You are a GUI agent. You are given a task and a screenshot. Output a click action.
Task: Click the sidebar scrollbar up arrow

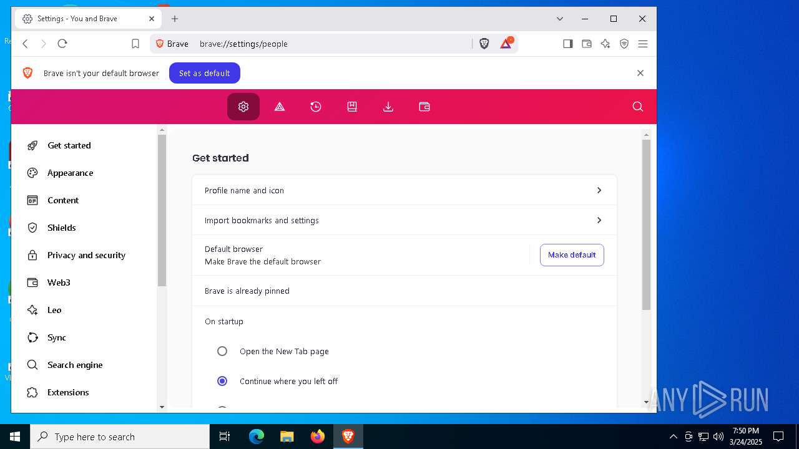click(162, 130)
